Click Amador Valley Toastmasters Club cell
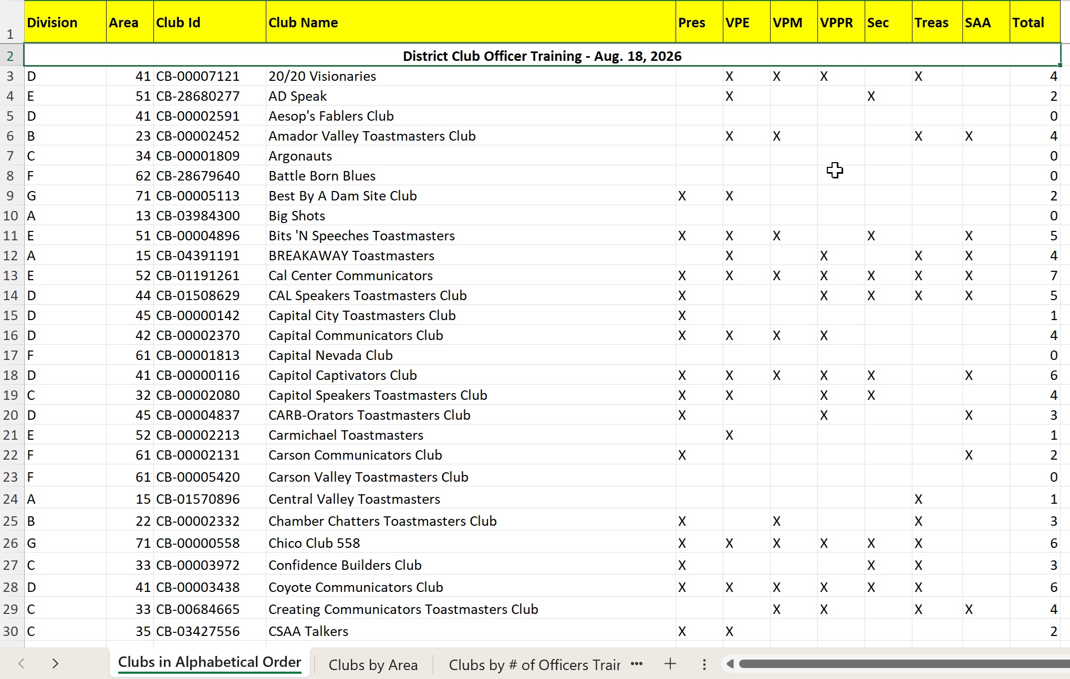This screenshot has height=679, width=1070. 471,136
